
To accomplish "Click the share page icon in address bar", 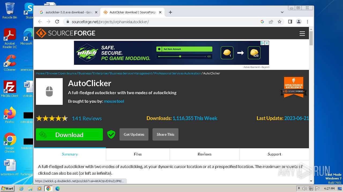I will [x=271, y=22].
